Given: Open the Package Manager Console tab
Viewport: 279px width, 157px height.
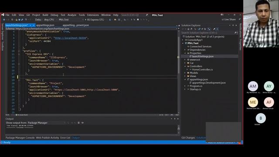Looking at the screenshot, I should point(20,138).
